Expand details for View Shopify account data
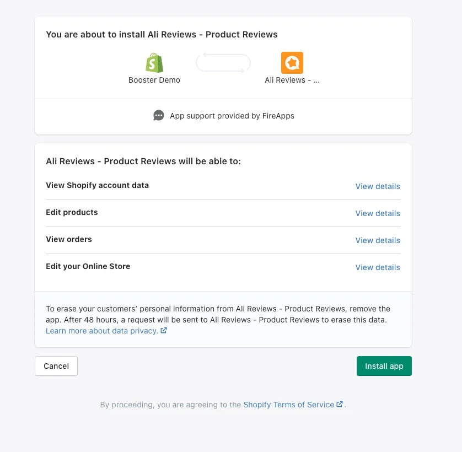Image resolution: width=462 pixels, height=452 pixels. 378,186
